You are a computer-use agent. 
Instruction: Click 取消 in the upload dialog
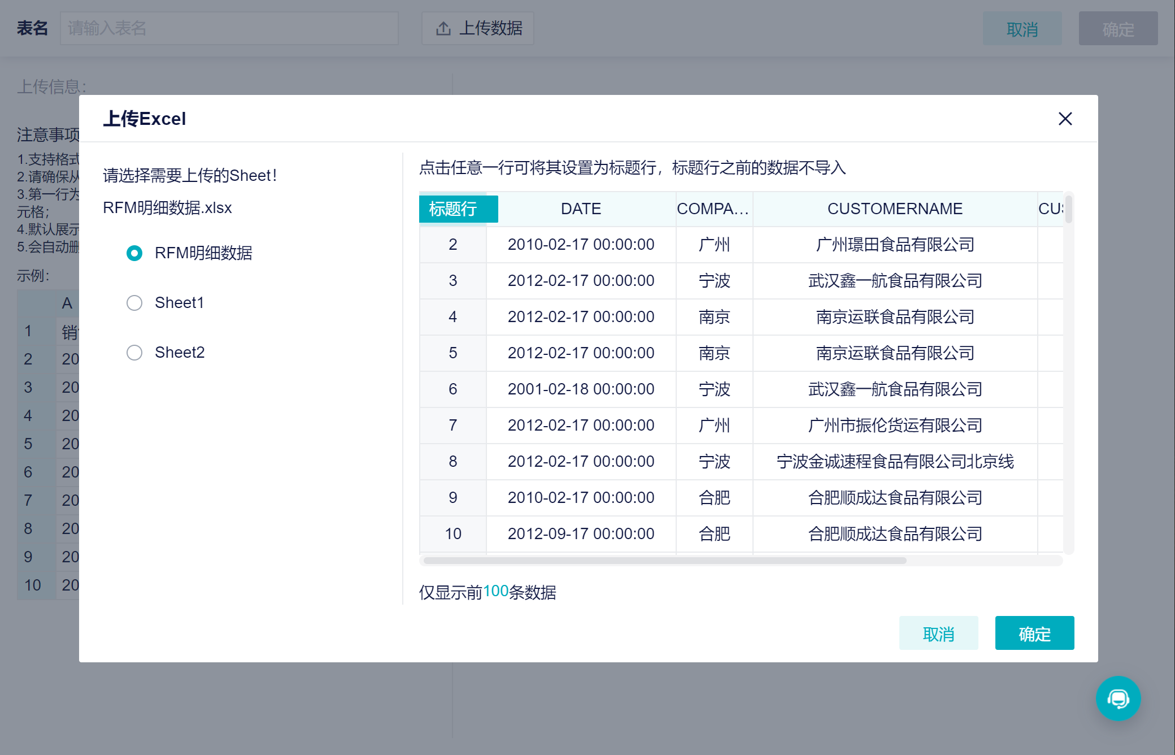click(x=938, y=633)
